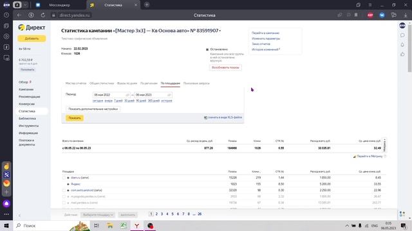Follow the Перейти в Метрику link
The image size is (412, 231).
(370, 157)
